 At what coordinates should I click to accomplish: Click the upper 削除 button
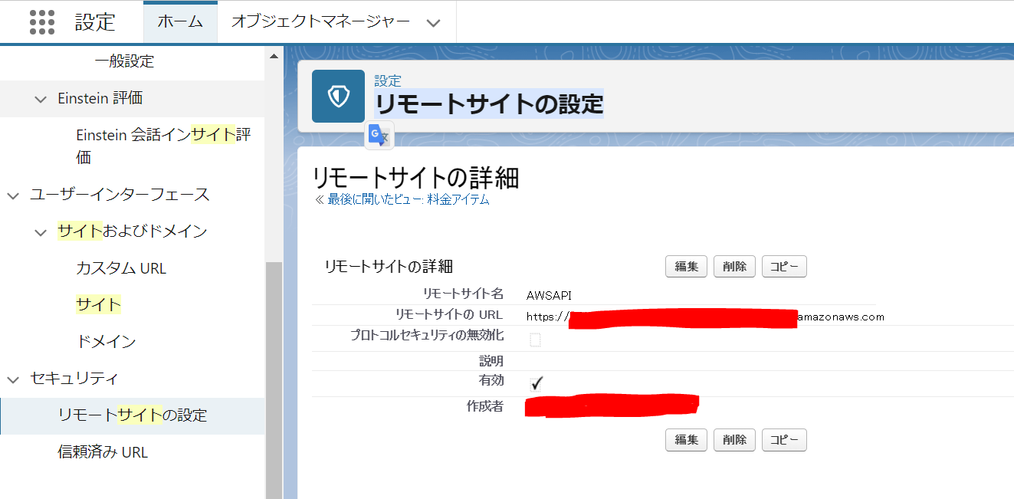[x=734, y=267]
